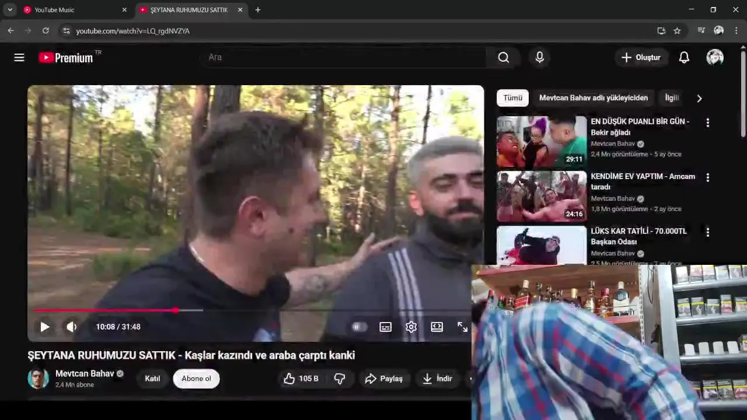The height and width of the screenshot is (420, 747).
Task: Open options menu for LÜKS KAR TATİLİ video
Action: [707, 232]
